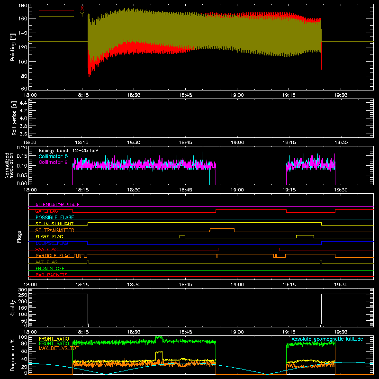Click the FLARE_FLAG label

tap(49, 236)
